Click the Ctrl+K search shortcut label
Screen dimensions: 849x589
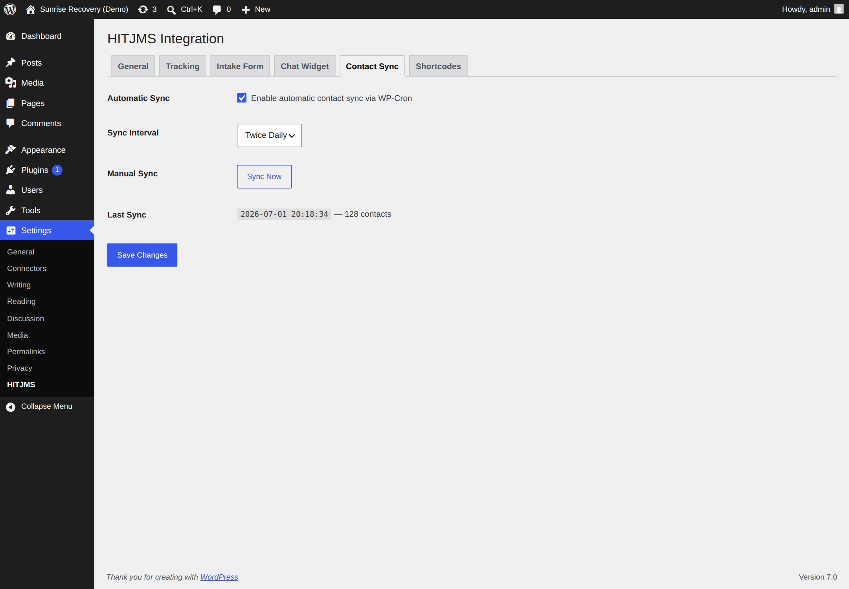pyautogui.click(x=191, y=9)
